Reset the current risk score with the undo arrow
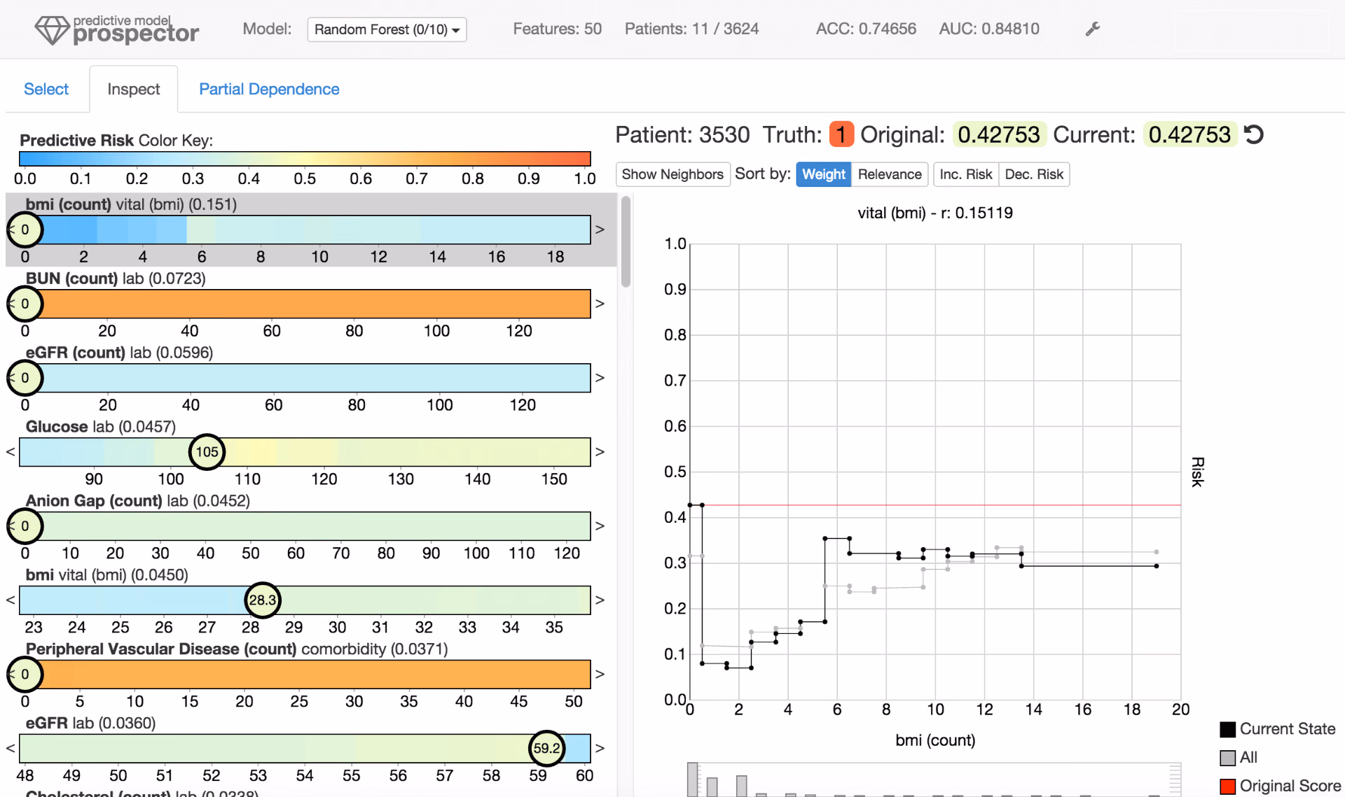Image resolution: width=1345 pixels, height=797 pixels. (1254, 134)
